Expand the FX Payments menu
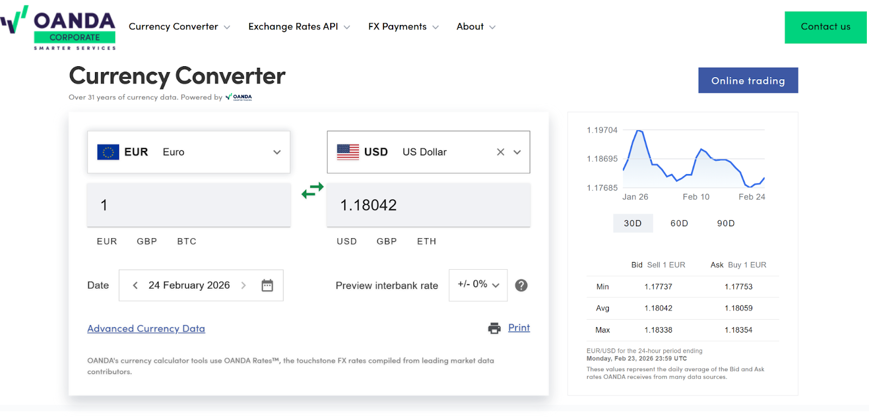This screenshot has height=420, width=869. [x=404, y=27]
